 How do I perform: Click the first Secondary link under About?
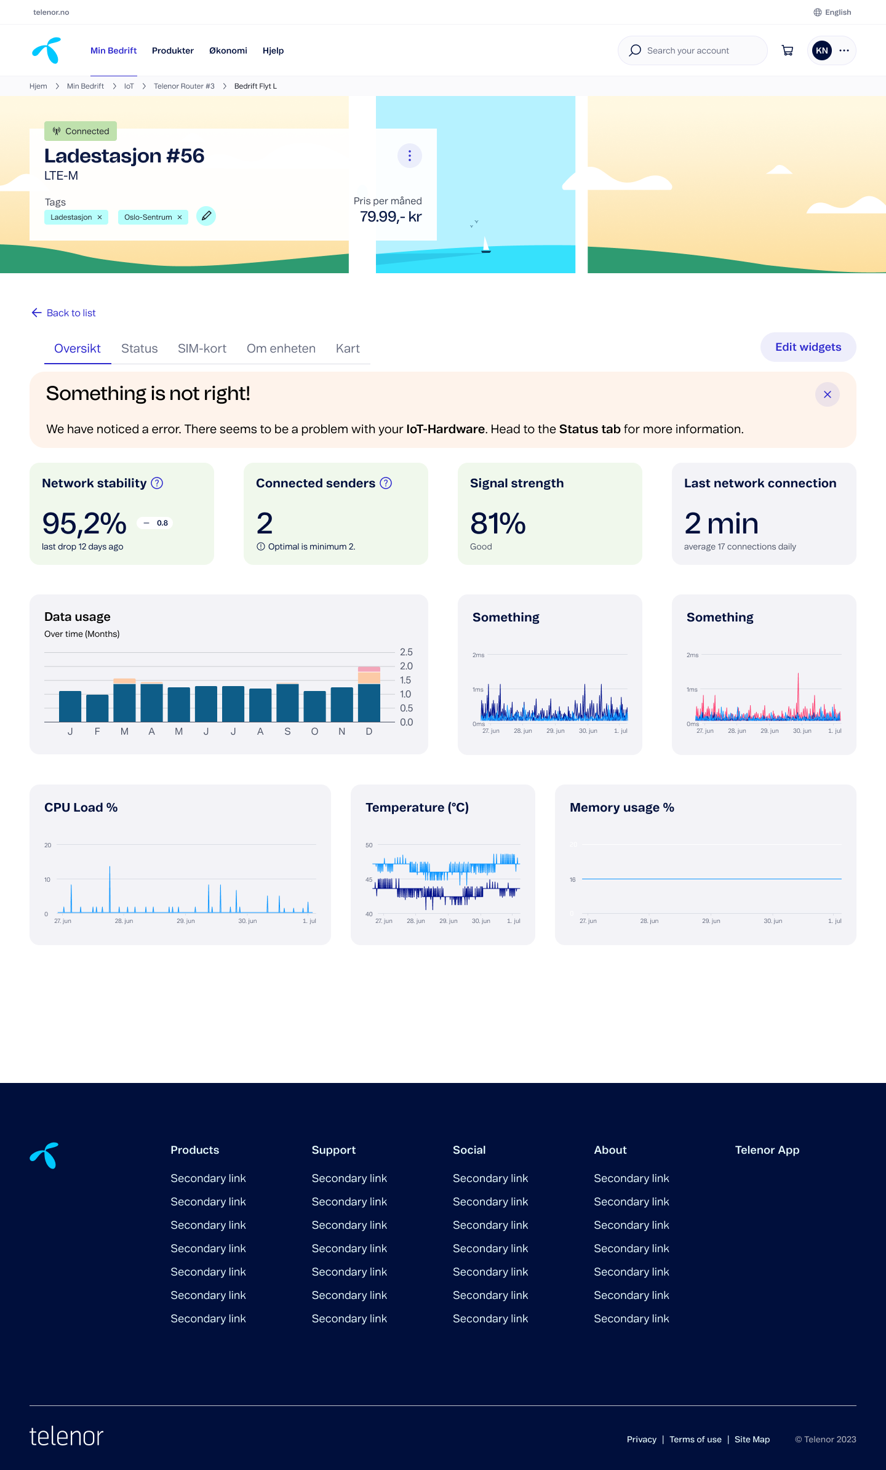pos(631,1178)
